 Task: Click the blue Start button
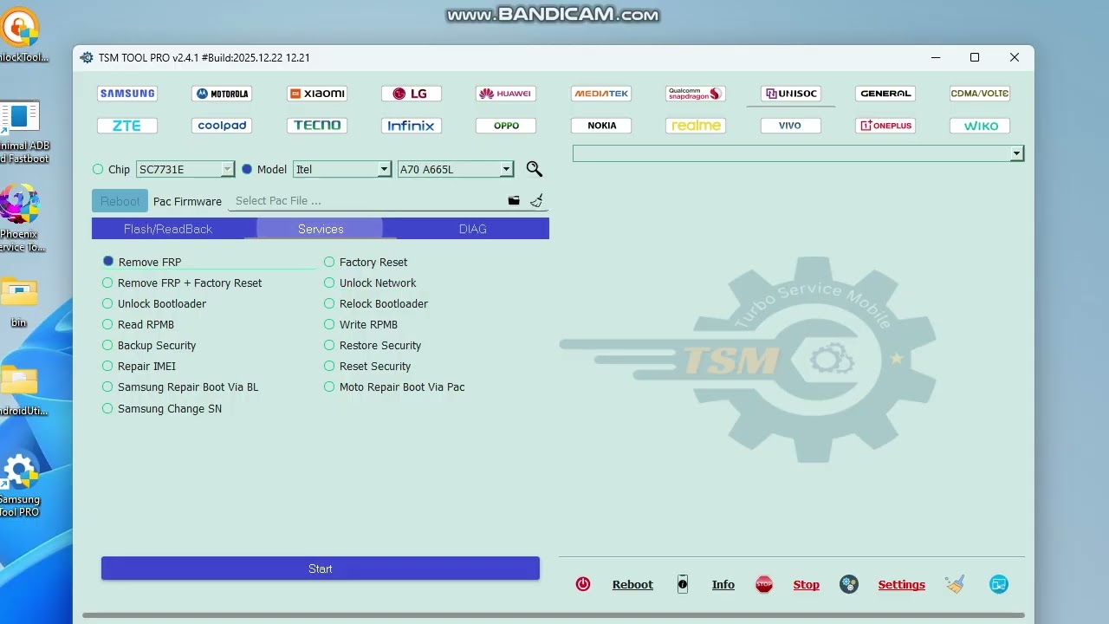pyautogui.click(x=321, y=569)
